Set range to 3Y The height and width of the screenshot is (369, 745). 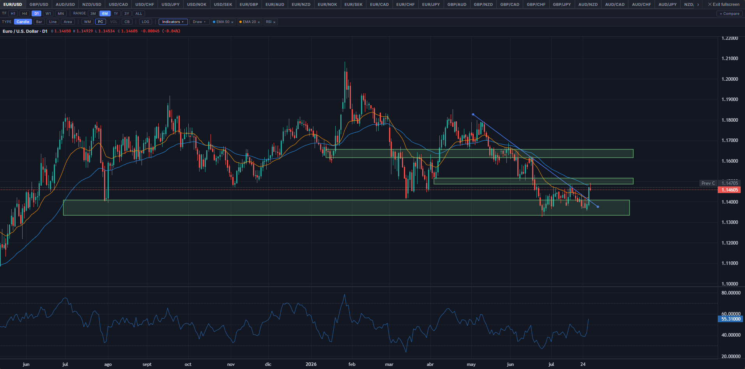[127, 14]
